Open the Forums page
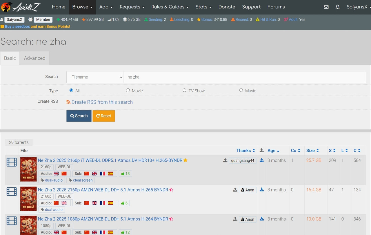Image resolution: width=371 pixels, height=235 pixels. (x=276, y=7)
